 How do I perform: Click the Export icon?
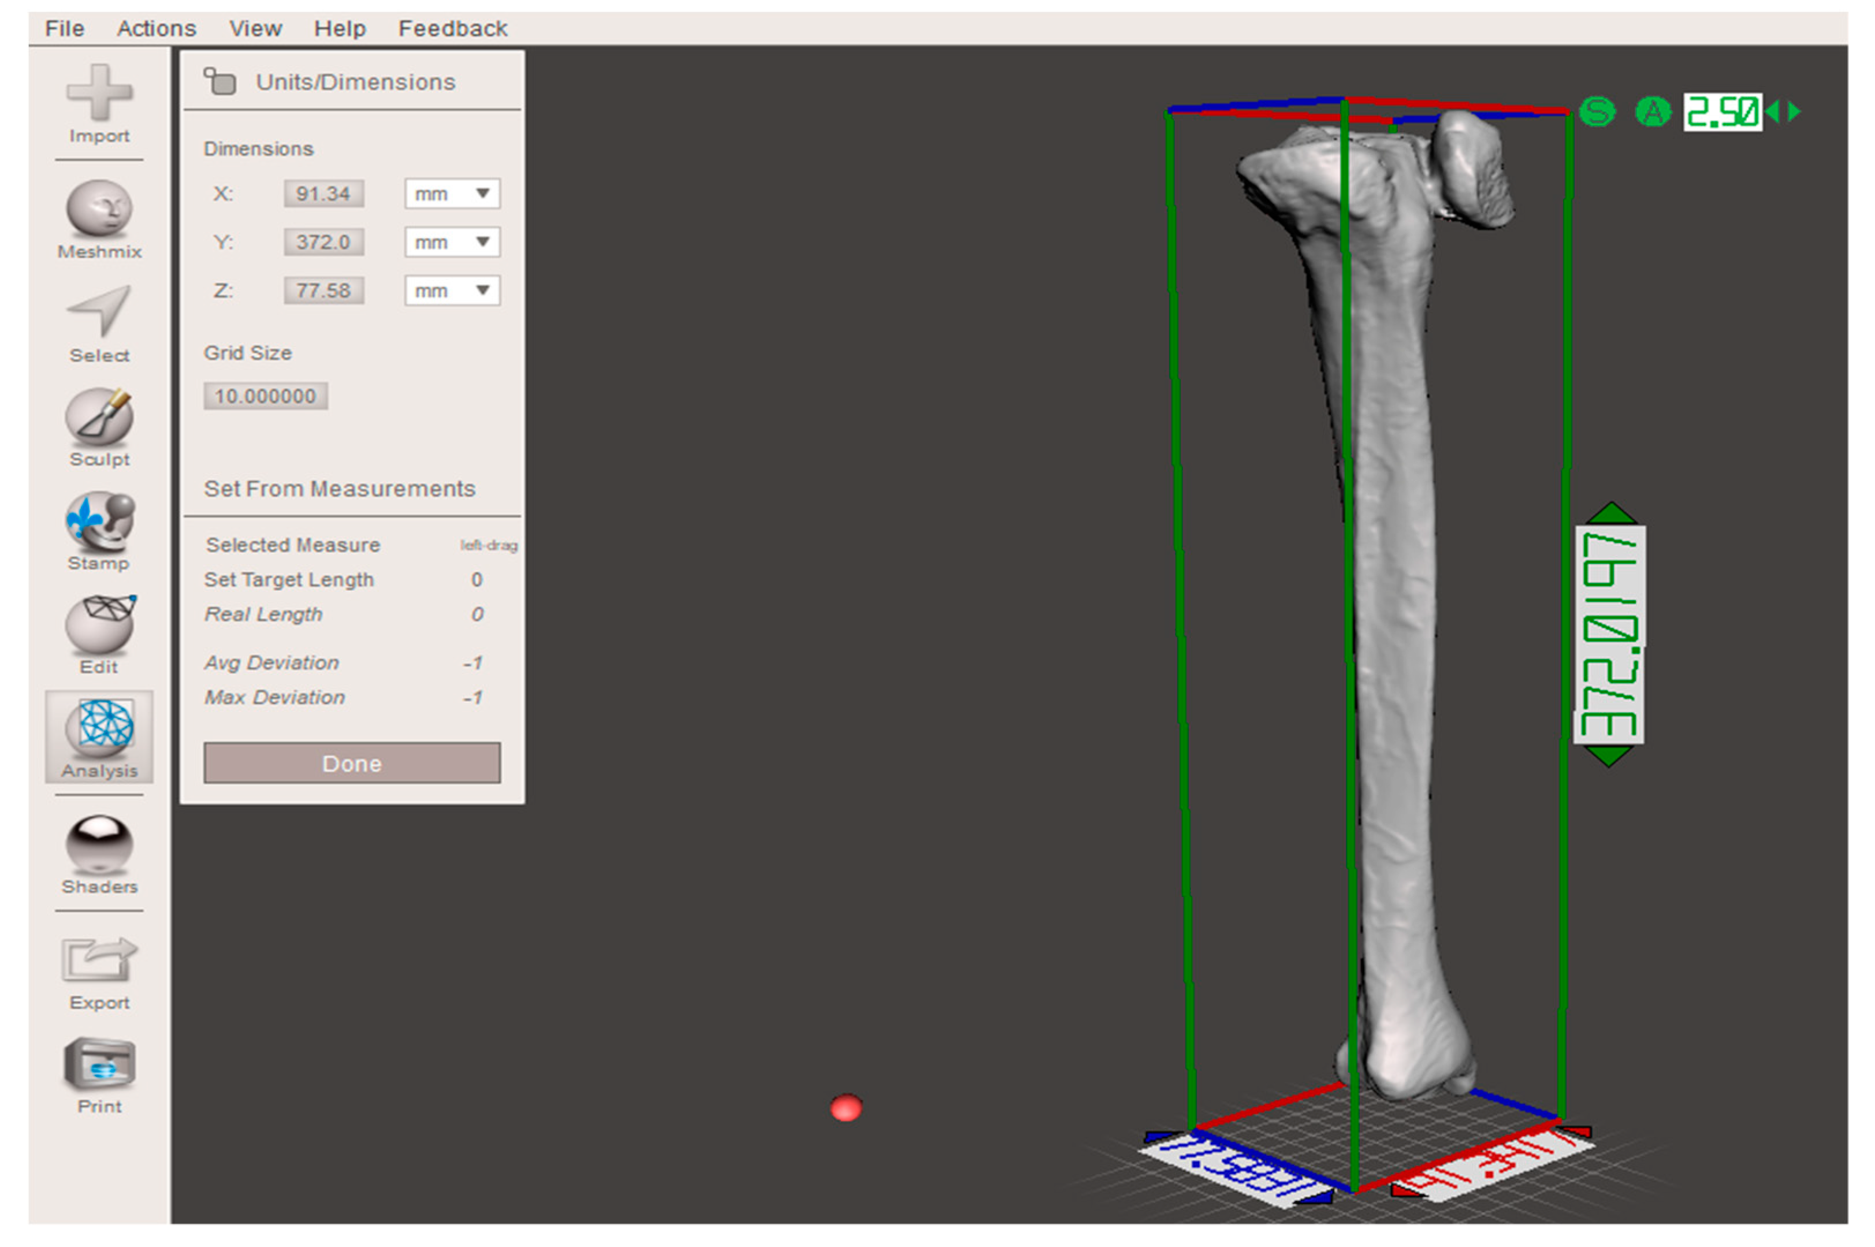click(x=99, y=959)
